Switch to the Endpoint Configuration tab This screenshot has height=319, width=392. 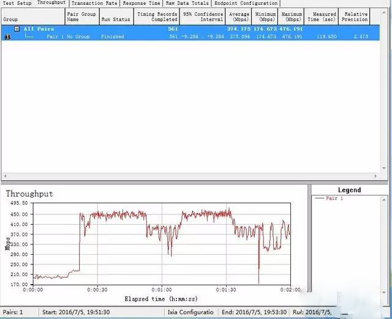(x=246, y=3)
